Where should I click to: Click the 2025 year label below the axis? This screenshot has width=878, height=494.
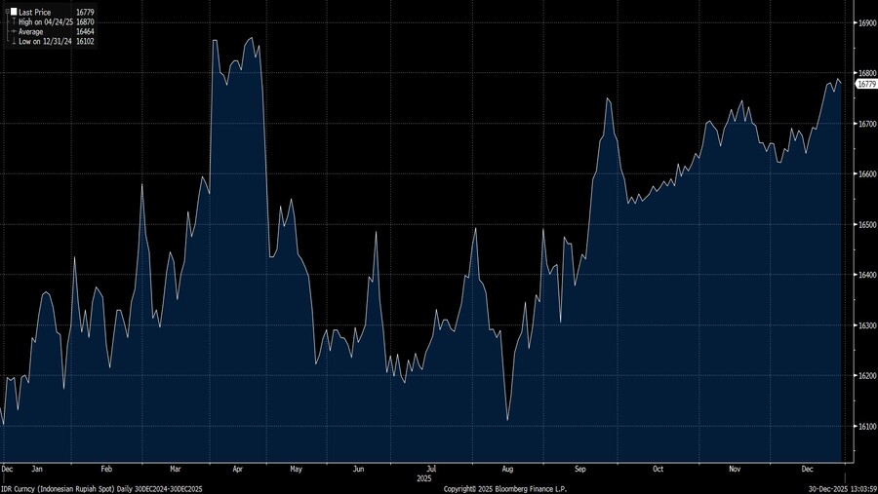coord(423,478)
